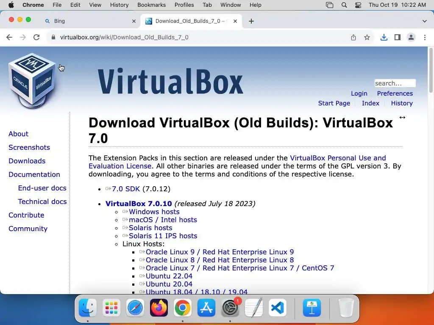Open the Documentation sidebar link
The height and width of the screenshot is (325, 434).
(x=34, y=174)
